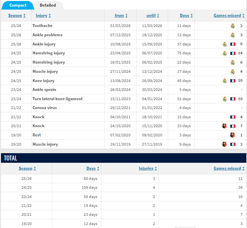This screenshot has height=228, width=247.
Task: Click France flag in Knee injury row
Action: click(x=233, y=81)
